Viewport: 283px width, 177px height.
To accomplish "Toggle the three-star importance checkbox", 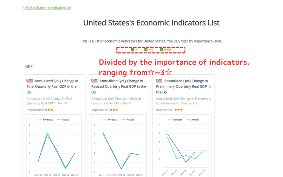I will [161, 50].
